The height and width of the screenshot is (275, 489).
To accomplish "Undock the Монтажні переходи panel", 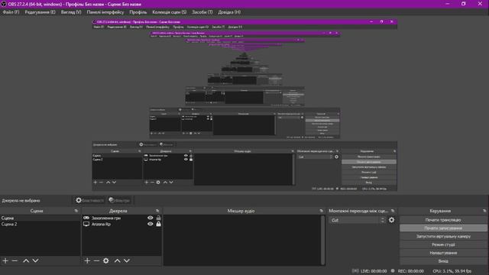I will click(x=393, y=211).
